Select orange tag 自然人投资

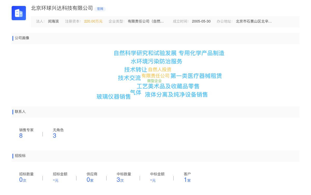pos(160,70)
